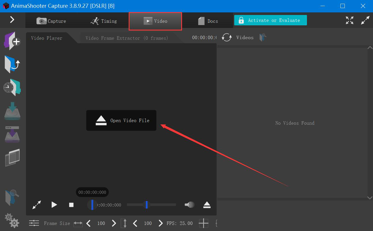The height and width of the screenshot is (231, 373).
Task: Click the diagonal expand arrow at top right
Action: pyautogui.click(x=365, y=20)
